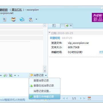The width and height of the screenshot is (103, 103).
Task: Click the screenshot capture icon
Action: pyautogui.click(x=11, y=75)
